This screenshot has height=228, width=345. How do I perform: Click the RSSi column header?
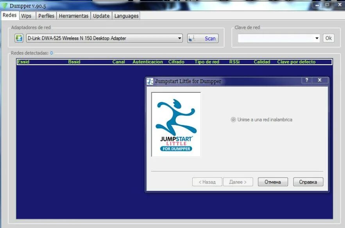tap(234, 62)
